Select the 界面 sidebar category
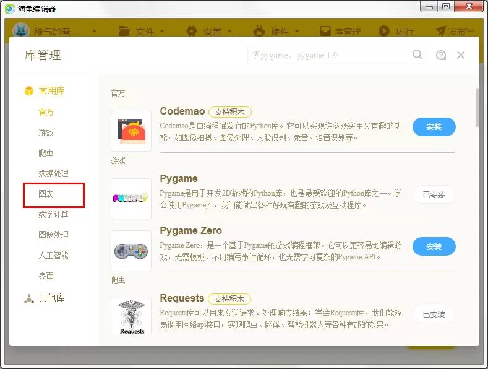 click(46, 276)
